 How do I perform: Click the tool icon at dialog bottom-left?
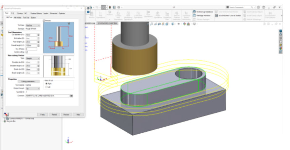pos(6,114)
